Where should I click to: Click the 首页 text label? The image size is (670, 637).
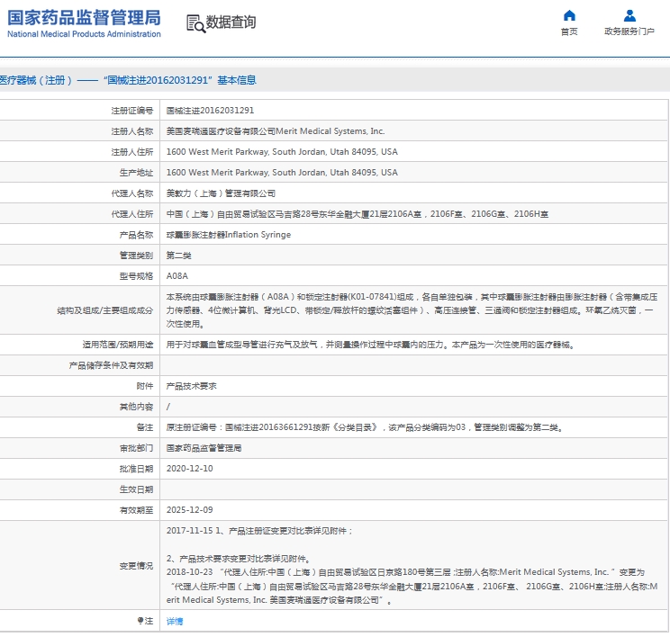tap(569, 31)
